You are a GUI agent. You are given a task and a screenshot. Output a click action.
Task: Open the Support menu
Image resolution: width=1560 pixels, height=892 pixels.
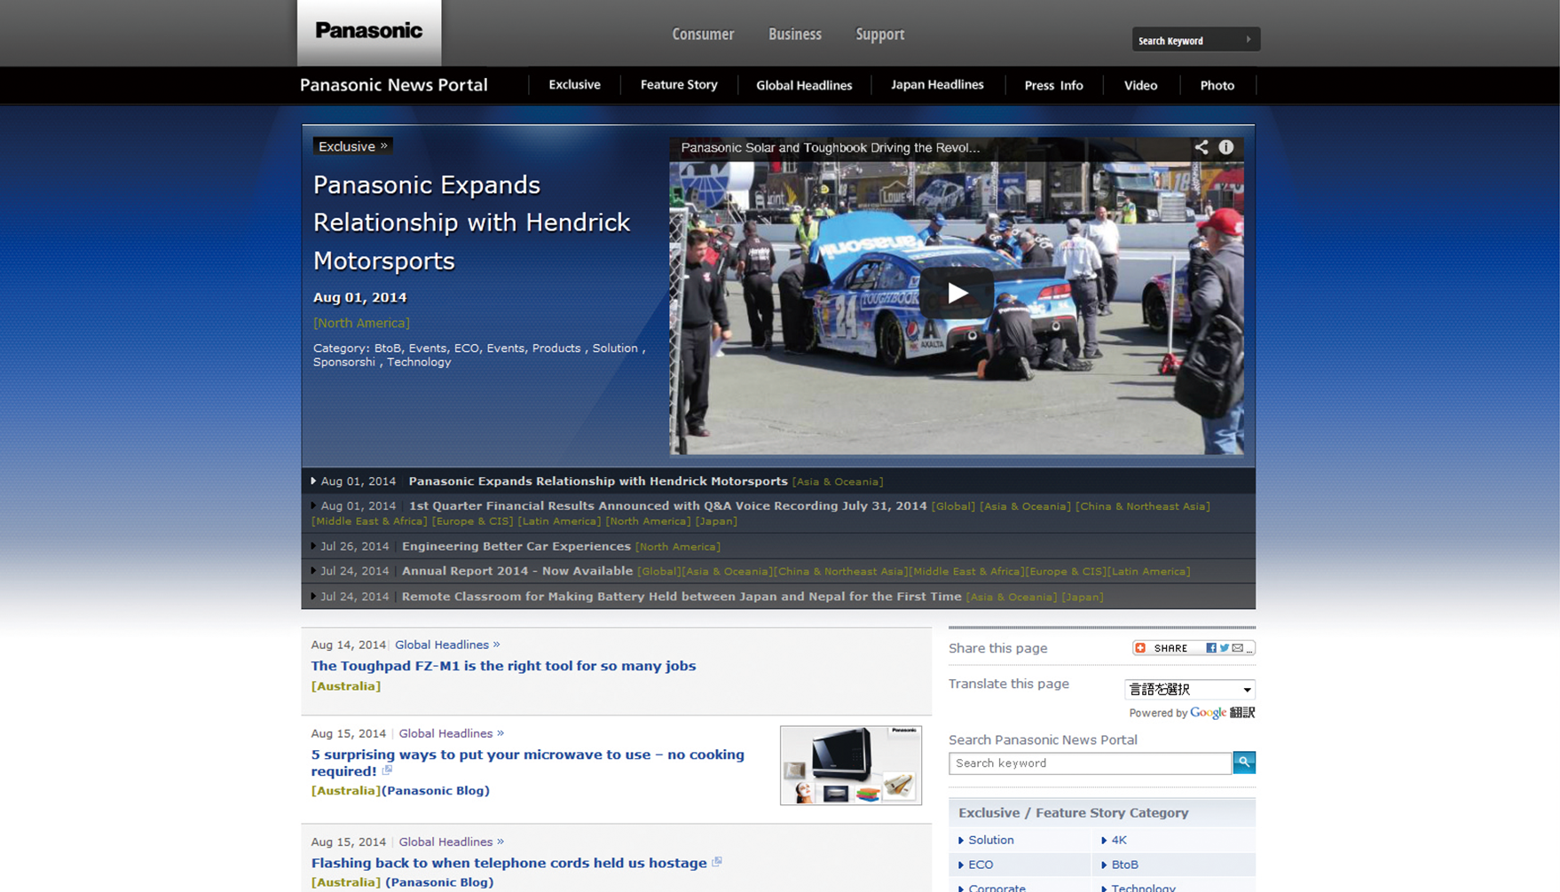tap(880, 34)
